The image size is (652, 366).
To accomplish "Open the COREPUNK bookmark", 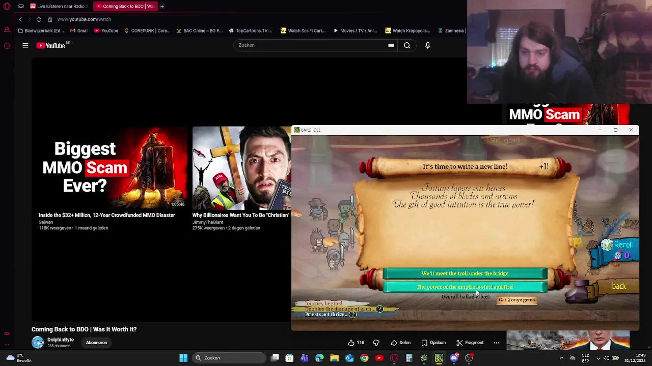I will pos(147,30).
